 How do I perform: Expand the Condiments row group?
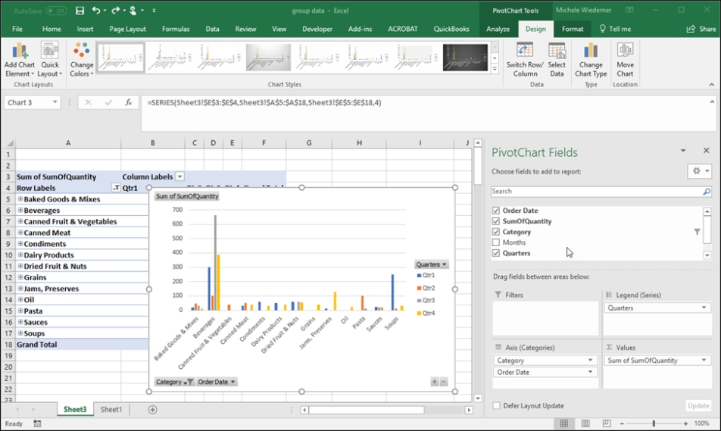click(20, 244)
